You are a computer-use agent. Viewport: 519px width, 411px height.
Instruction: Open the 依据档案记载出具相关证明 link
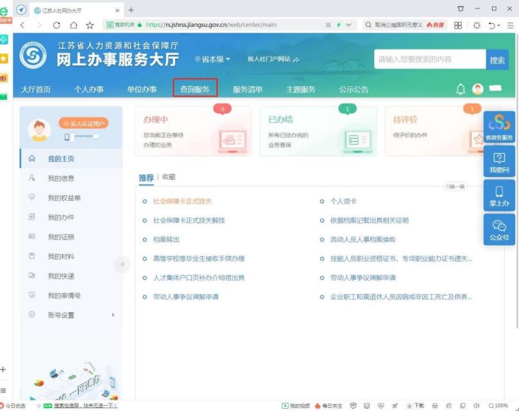click(x=370, y=220)
